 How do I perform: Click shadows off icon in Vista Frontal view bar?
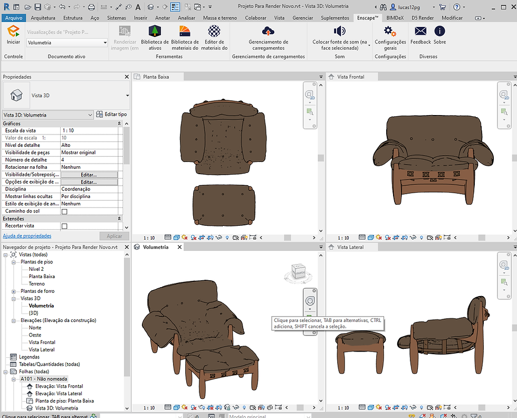(388, 237)
